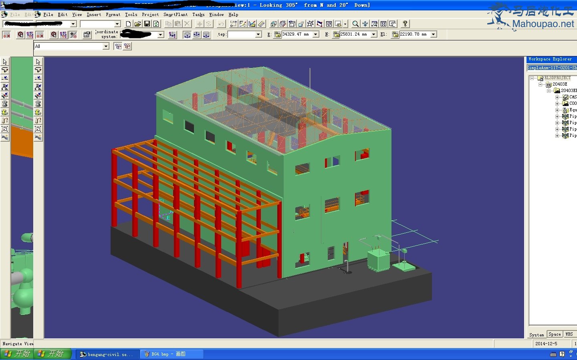Open the All filter dropdown
Viewport: 577px width, 360px height.
tap(106, 46)
